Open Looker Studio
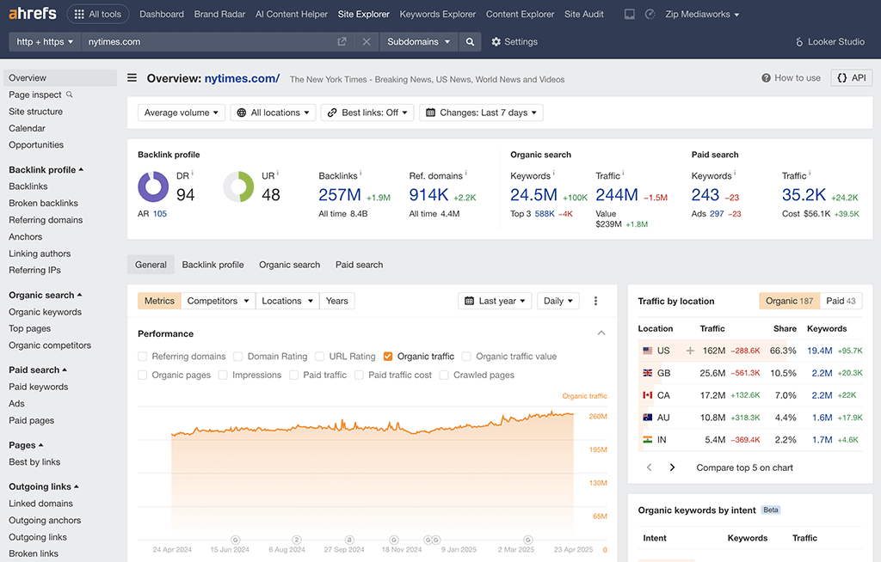This screenshot has height=562, width=881. (830, 41)
